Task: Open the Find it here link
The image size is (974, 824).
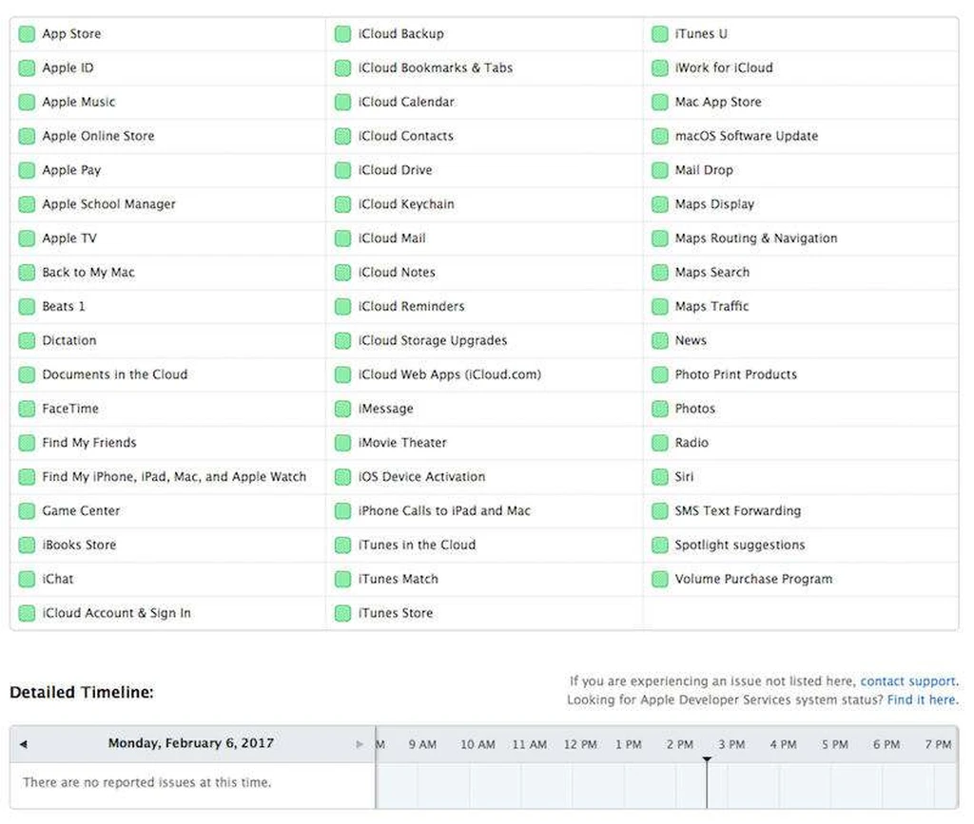Action: point(923,699)
